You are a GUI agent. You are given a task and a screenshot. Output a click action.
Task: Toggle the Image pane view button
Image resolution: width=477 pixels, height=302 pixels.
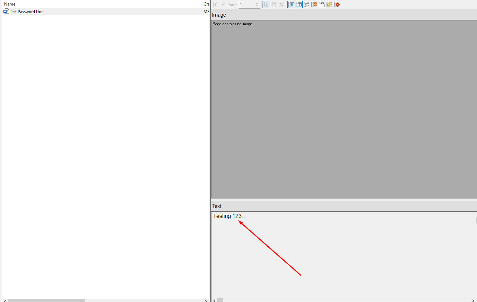click(x=291, y=4)
